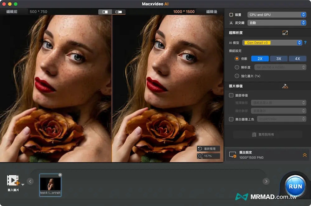The height and width of the screenshot is (206, 311).
Task: Switch to the single split view icon
Action: (105, 12)
